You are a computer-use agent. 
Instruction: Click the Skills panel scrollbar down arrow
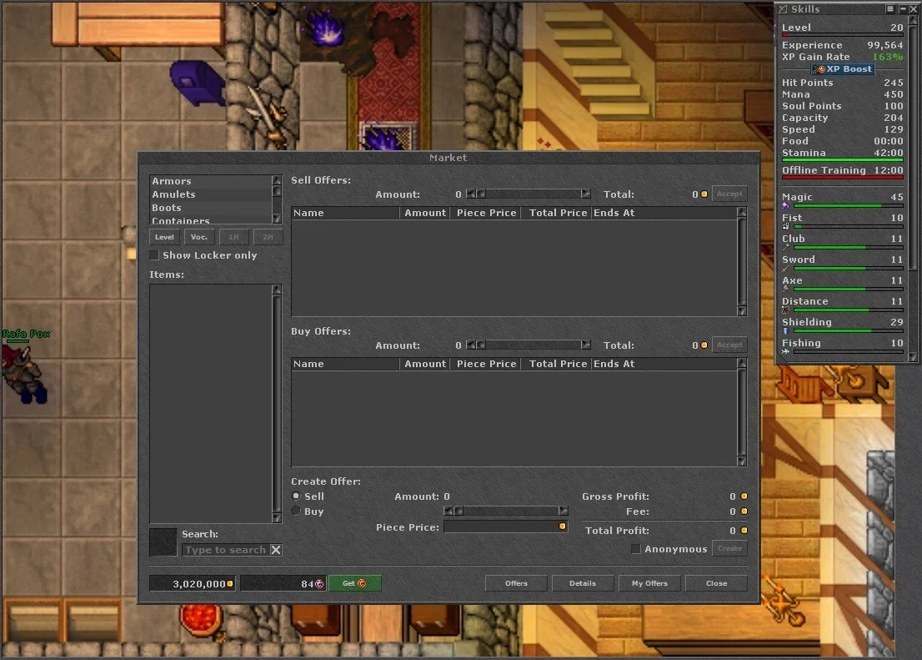913,357
